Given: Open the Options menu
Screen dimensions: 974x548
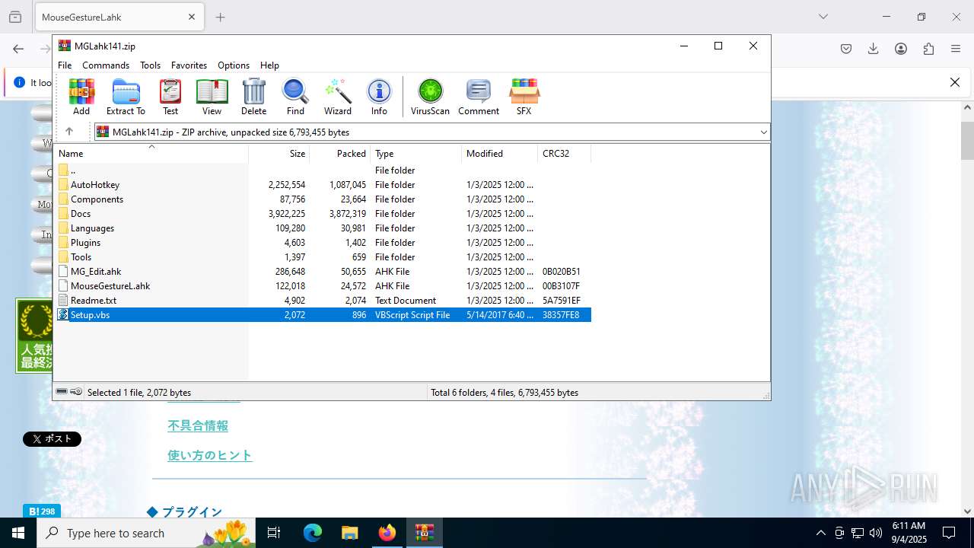Looking at the screenshot, I should [234, 65].
